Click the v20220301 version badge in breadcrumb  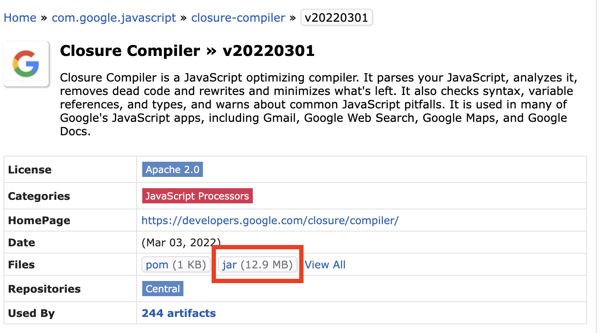coord(336,18)
